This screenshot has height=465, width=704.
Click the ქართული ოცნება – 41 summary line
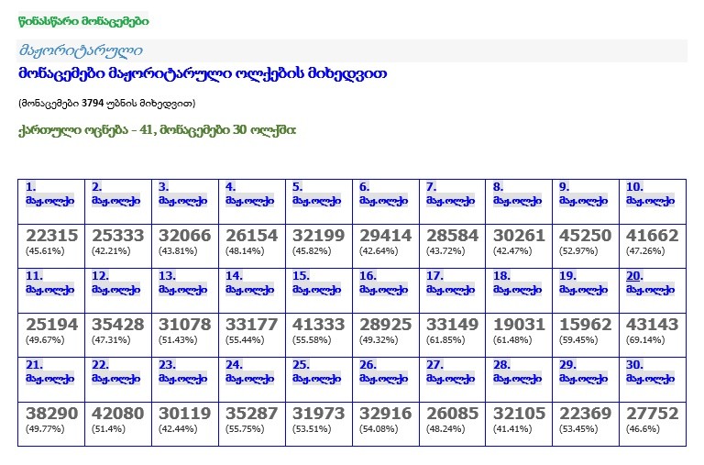click(157, 130)
